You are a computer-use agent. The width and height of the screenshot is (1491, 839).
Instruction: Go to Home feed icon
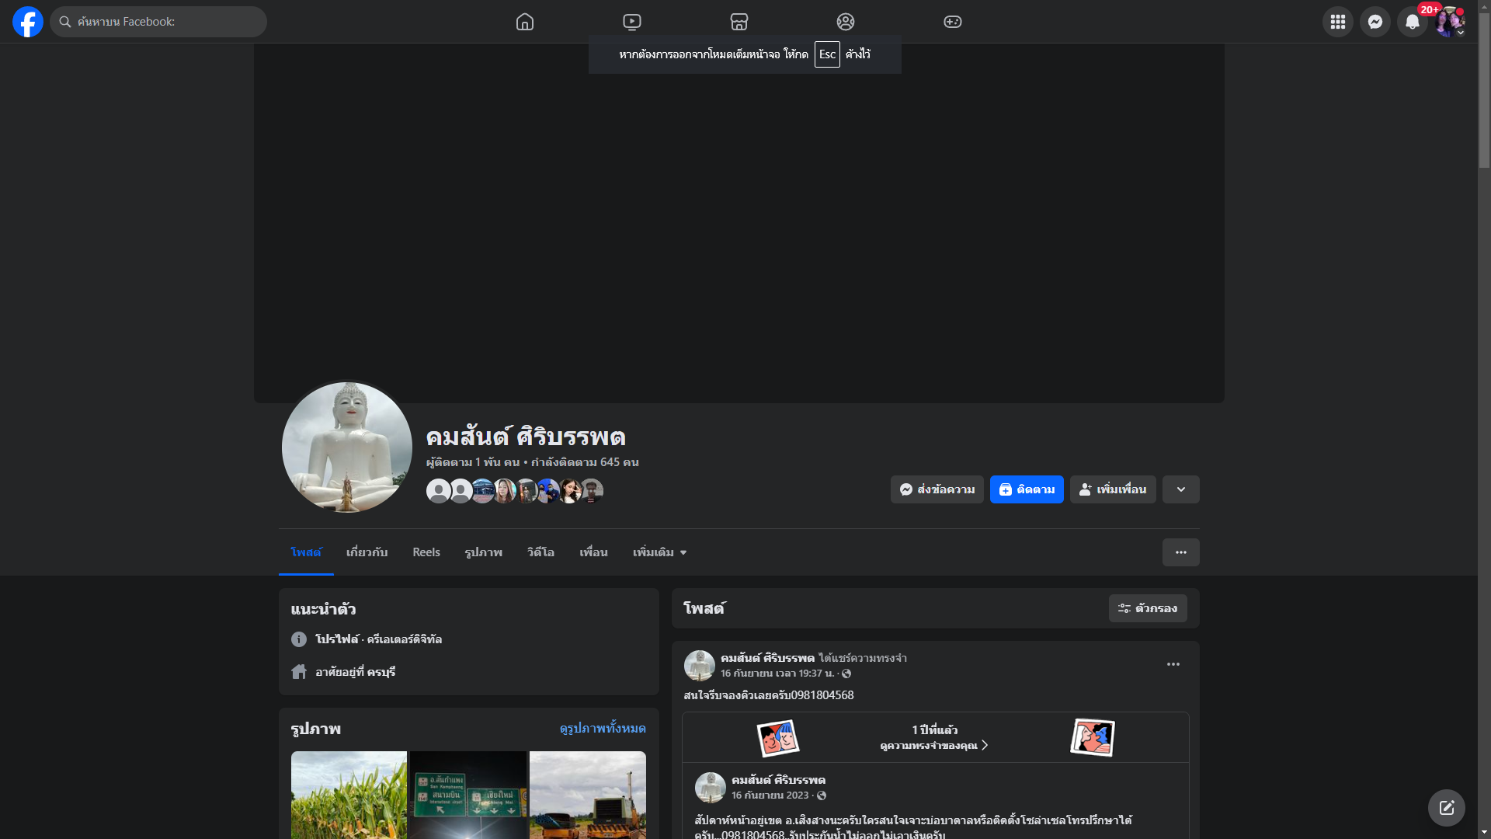pos(525,22)
